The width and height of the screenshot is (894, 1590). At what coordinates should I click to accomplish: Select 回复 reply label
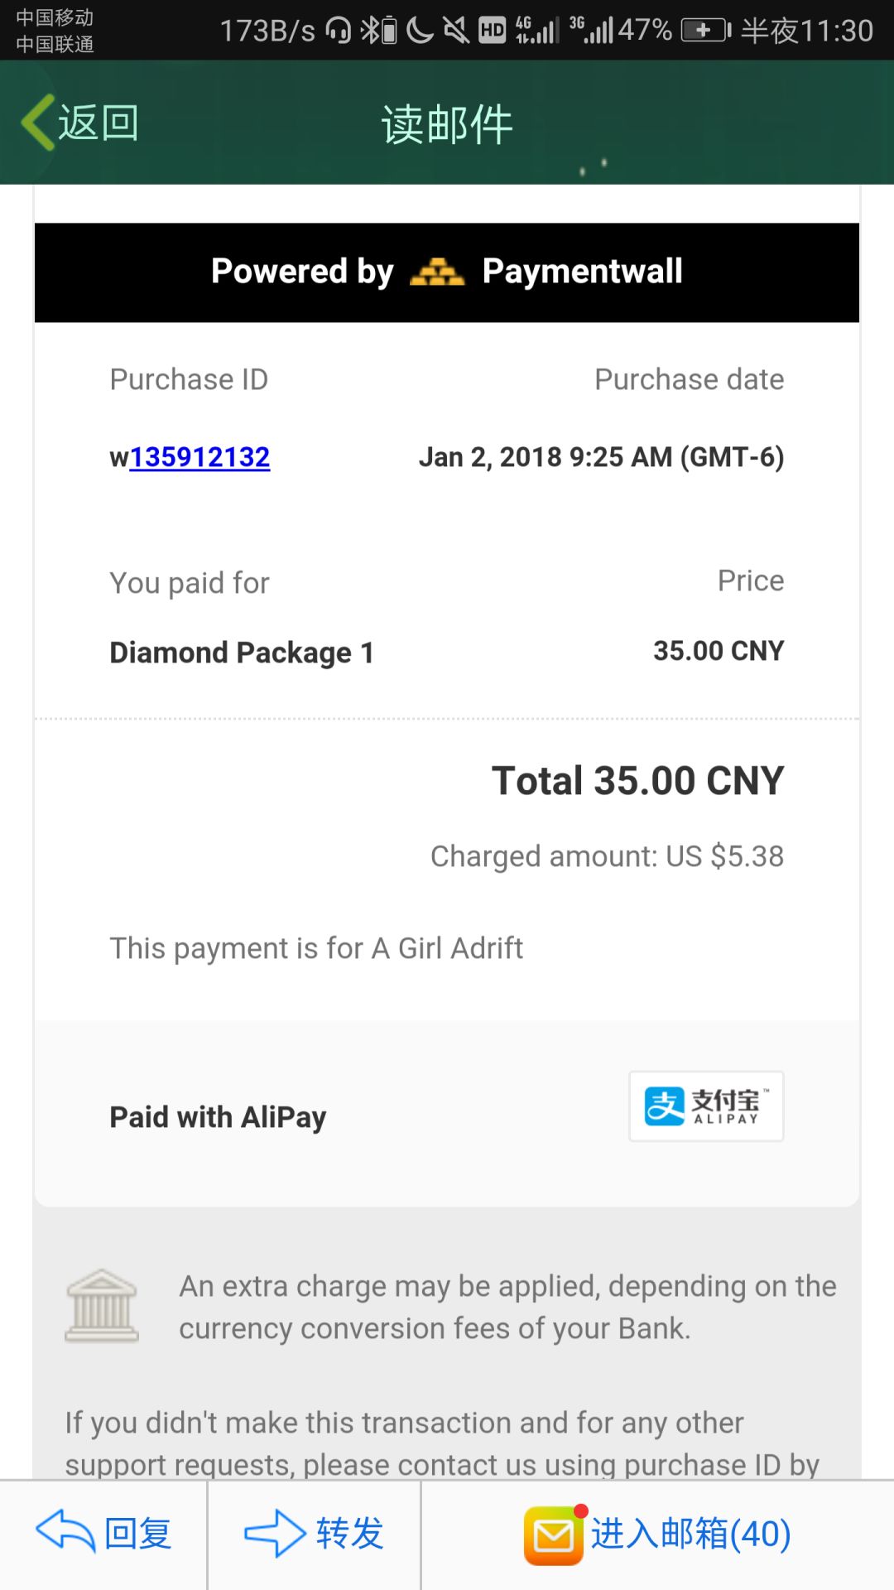coord(137,1534)
